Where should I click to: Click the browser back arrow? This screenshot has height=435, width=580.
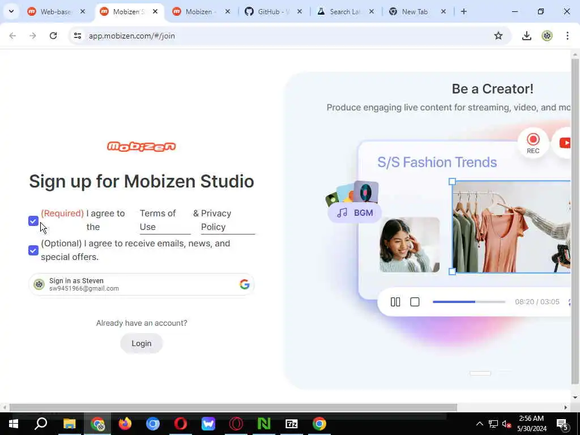pos(12,36)
